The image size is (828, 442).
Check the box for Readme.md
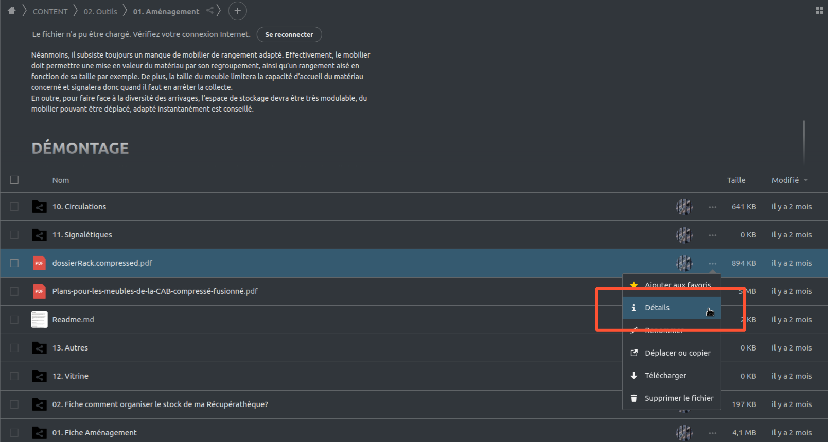[14, 320]
